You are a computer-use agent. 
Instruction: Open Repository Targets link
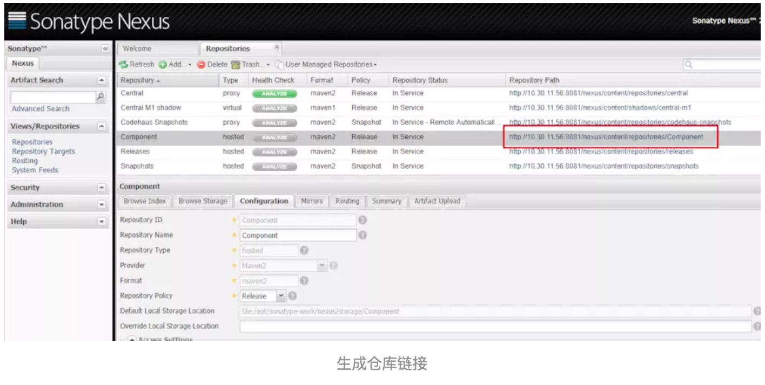43,152
